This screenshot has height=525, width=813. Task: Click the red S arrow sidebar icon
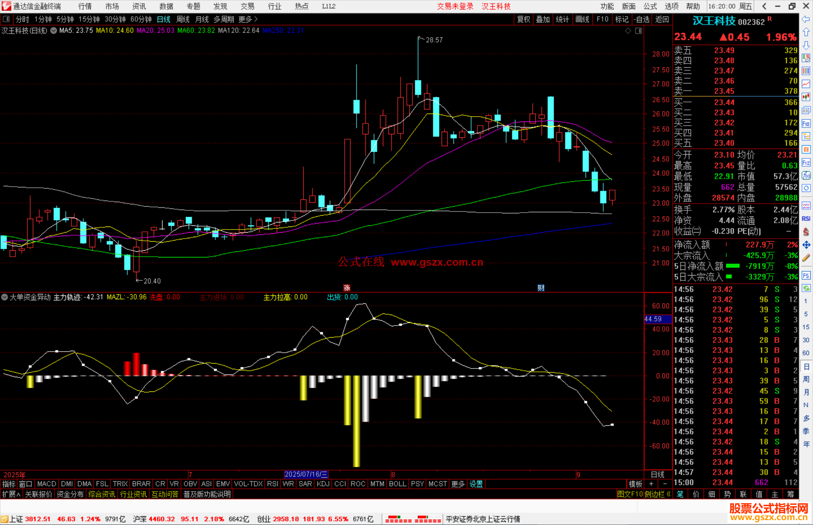806,232
